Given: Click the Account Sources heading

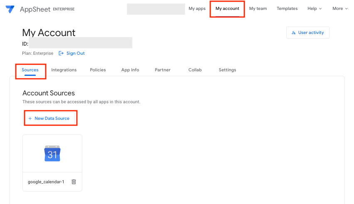Looking at the screenshot, I should (49, 93).
